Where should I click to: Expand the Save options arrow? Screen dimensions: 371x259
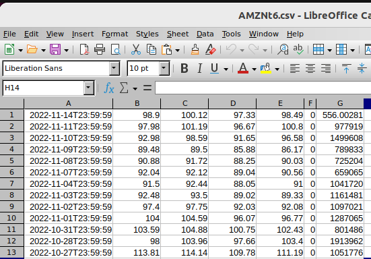67,50
